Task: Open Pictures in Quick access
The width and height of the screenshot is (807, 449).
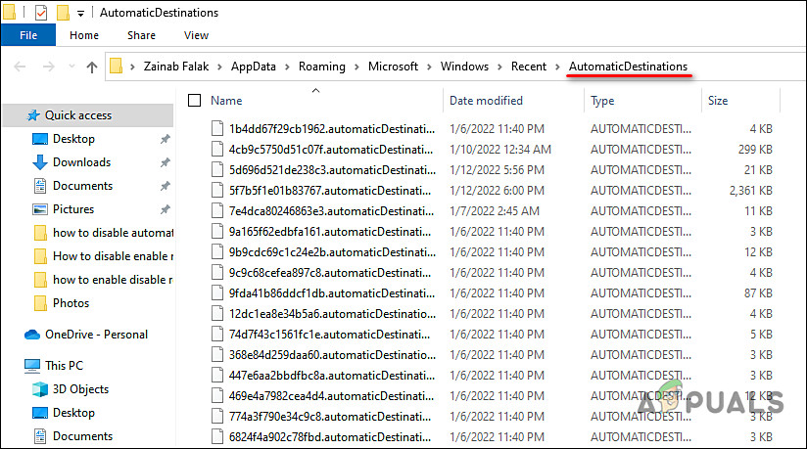Action: [x=73, y=209]
